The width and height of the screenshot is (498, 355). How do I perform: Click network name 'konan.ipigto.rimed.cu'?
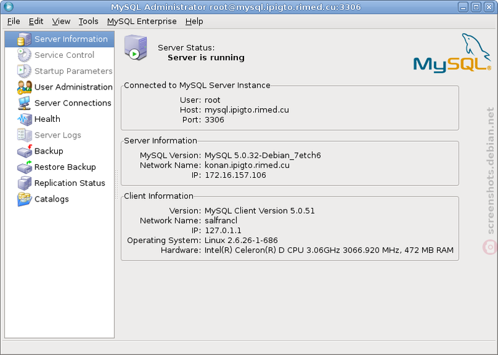click(247, 165)
